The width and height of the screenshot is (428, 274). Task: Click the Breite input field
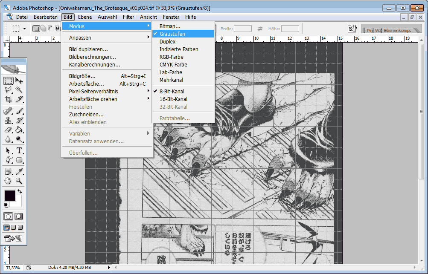[x=243, y=29]
